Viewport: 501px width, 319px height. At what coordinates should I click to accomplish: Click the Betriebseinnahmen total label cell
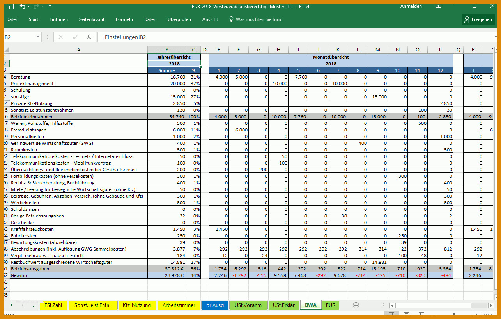(78, 117)
